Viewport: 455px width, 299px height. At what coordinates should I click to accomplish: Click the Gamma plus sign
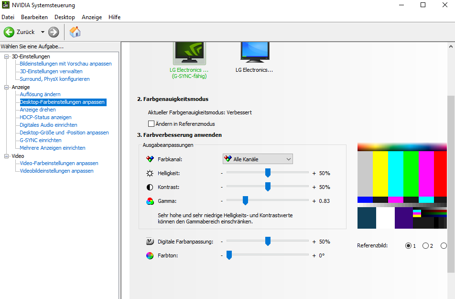click(x=314, y=201)
